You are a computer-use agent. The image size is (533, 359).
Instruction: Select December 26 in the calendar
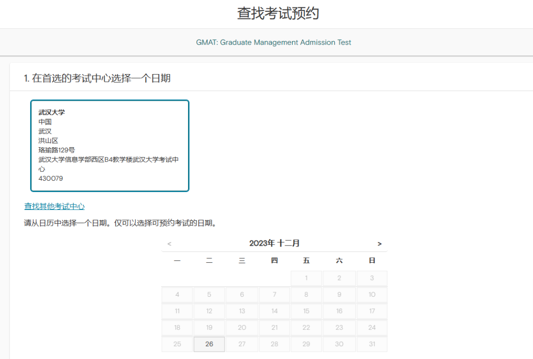(209, 344)
